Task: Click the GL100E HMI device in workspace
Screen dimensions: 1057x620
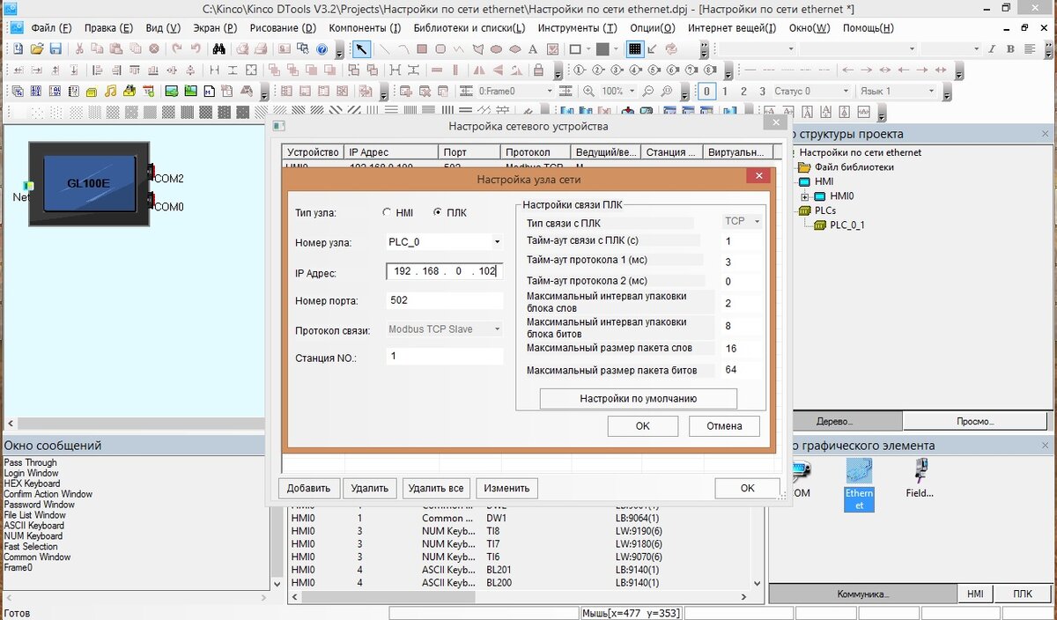Action: click(88, 183)
